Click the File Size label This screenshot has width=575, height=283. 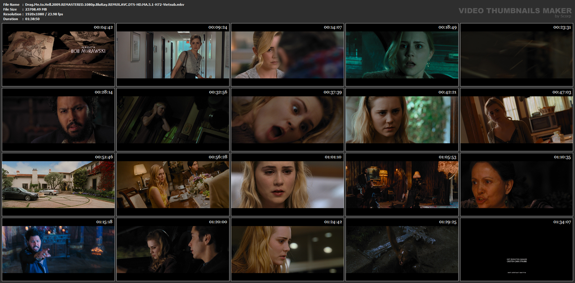pyautogui.click(x=10, y=9)
